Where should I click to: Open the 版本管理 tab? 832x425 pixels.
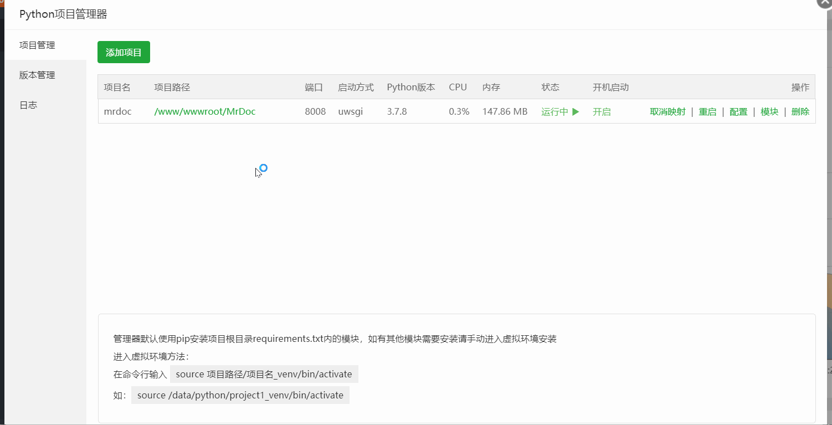click(37, 75)
